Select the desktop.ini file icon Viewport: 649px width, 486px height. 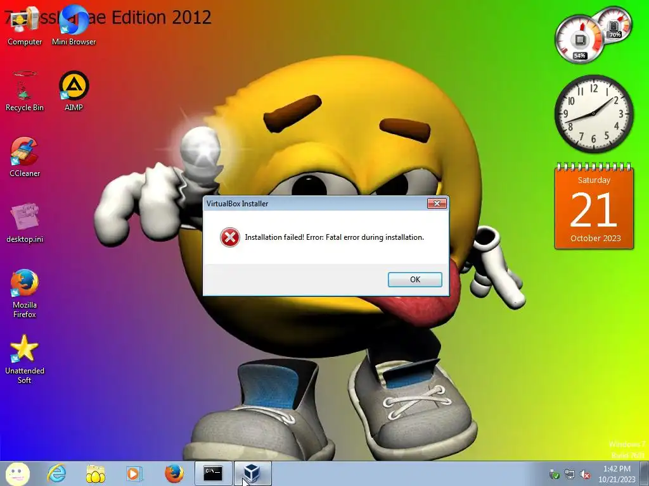click(x=25, y=223)
